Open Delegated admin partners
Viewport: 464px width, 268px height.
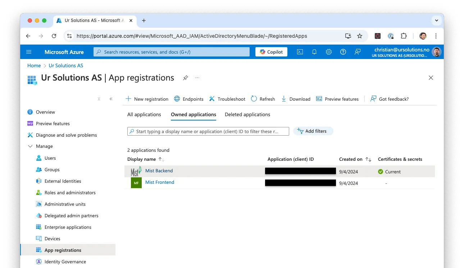point(72,216)
